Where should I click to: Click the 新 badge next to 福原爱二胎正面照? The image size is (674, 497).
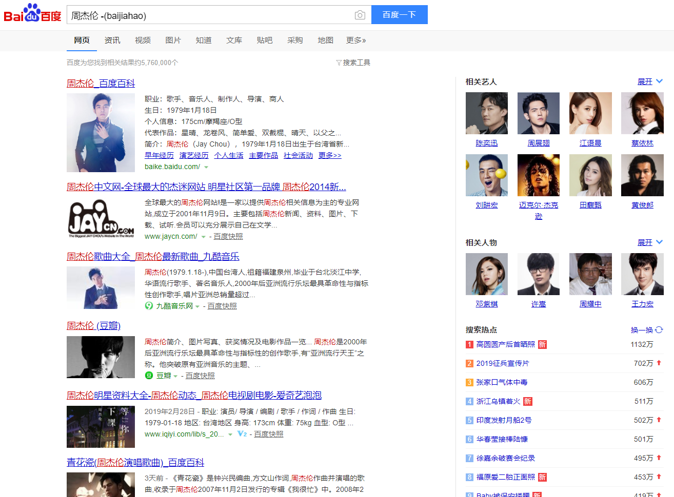pyautogui.click(x=542, y=477)
